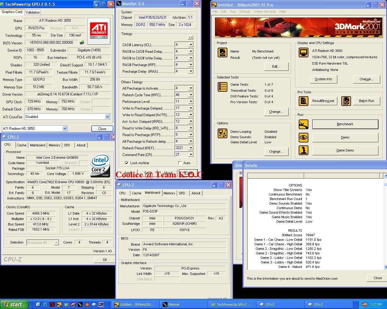Click the Options demo settings icon in 3DMark
The width and height of the screenshot is (387, 309).
click(x=223, y=133)
